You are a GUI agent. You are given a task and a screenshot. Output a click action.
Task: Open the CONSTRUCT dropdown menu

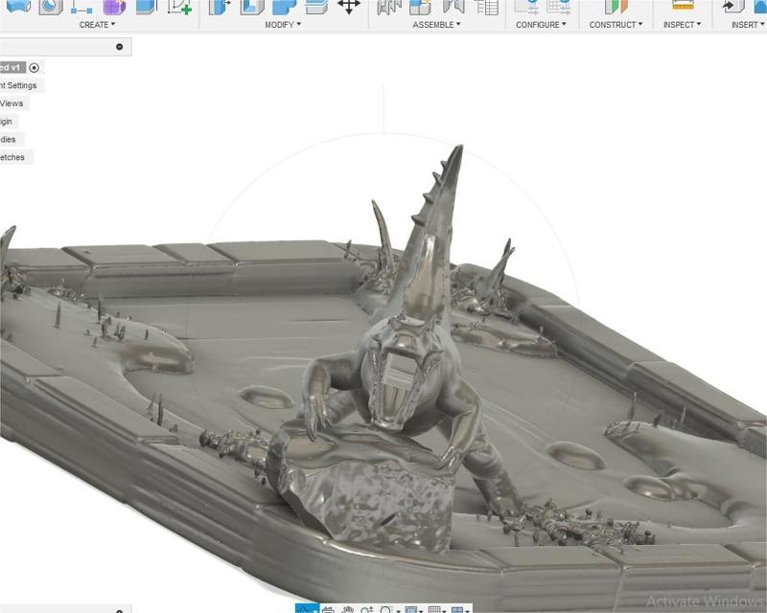click(x=616, y=25)
